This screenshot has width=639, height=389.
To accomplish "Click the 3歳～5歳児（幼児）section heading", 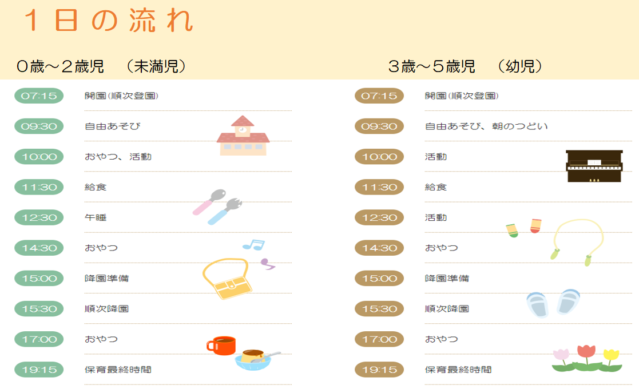I will [466, 66].
